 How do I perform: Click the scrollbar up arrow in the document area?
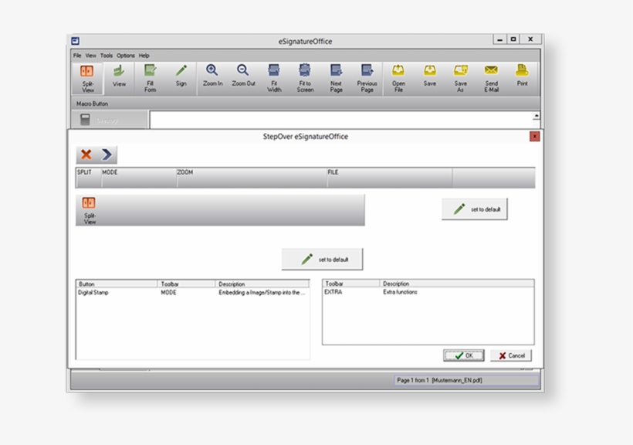tap(536, 116)
